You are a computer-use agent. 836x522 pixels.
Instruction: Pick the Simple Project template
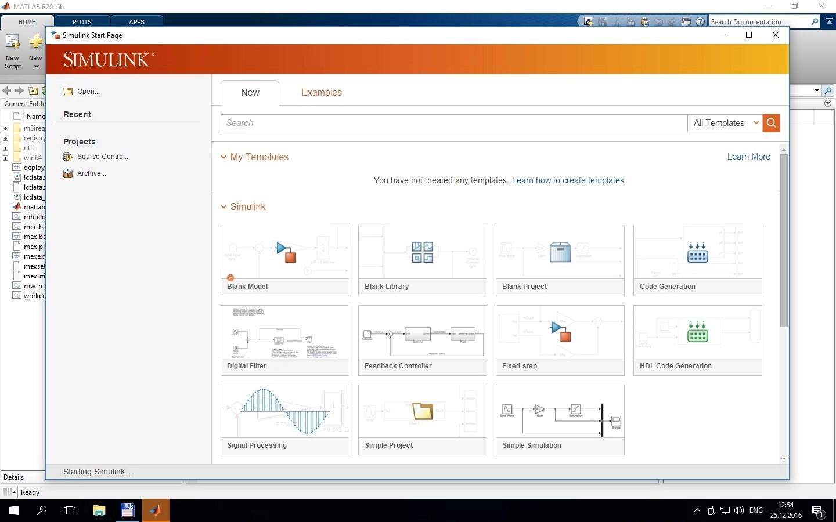[x=423, y=419]
